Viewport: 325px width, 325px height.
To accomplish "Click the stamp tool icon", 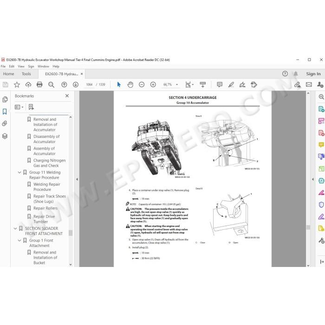I will tap(253, 84).
